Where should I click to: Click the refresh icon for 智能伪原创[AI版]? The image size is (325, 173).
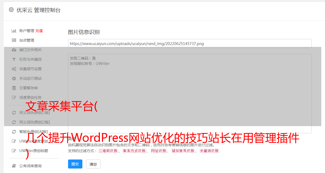[14, 132]
